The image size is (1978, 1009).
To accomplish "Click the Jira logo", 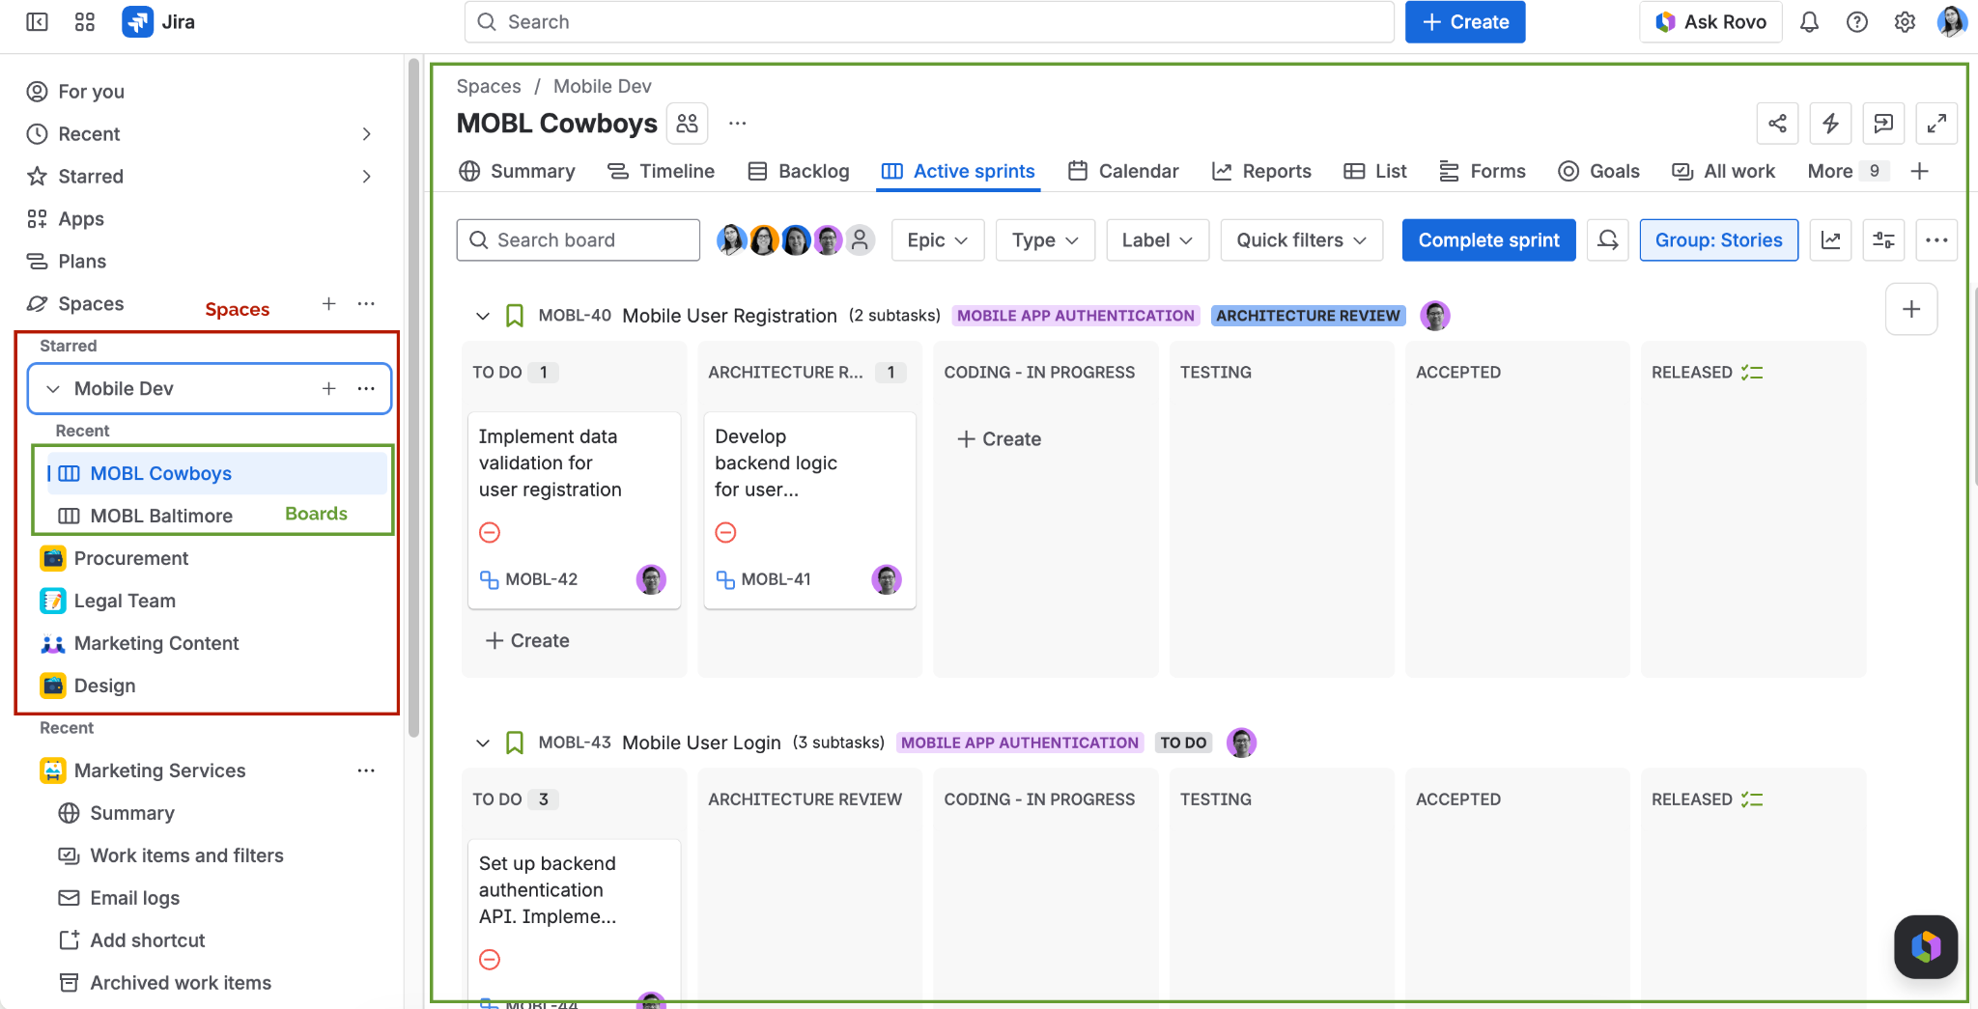I will tap(159, 22).
